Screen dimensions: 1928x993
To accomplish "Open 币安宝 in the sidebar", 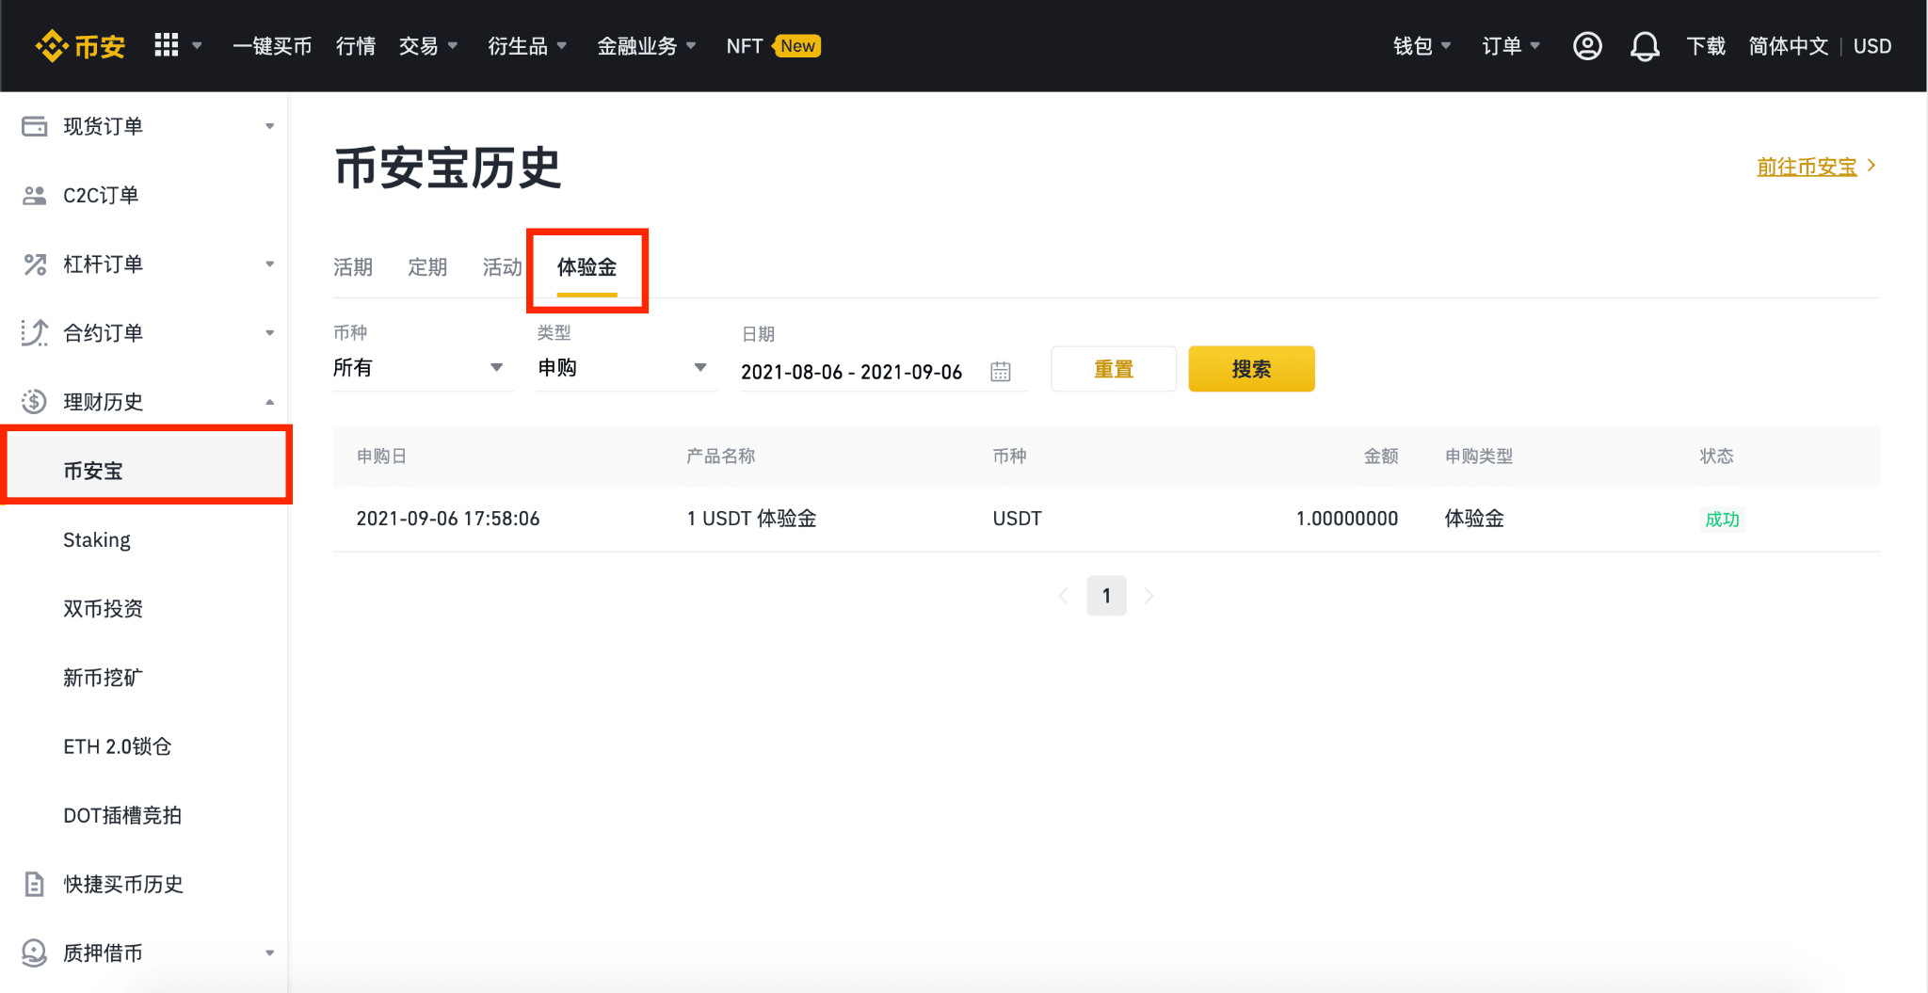I will (x=147, y=471).
